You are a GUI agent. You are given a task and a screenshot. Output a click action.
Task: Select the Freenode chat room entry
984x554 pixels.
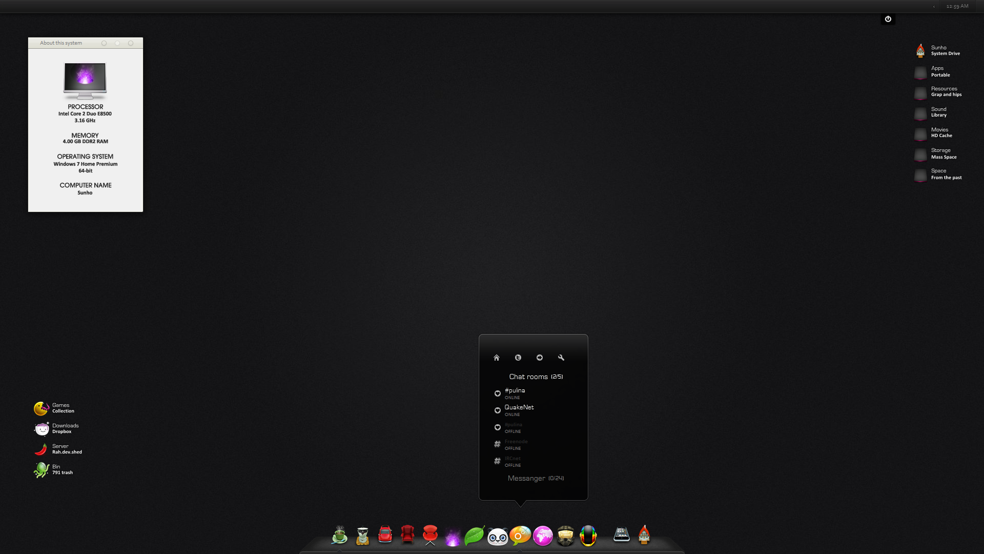(x=516, y=442)
